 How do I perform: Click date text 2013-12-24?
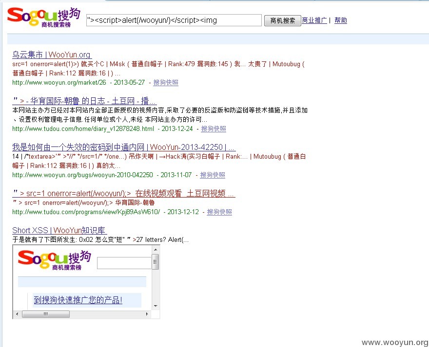[177, 128]
